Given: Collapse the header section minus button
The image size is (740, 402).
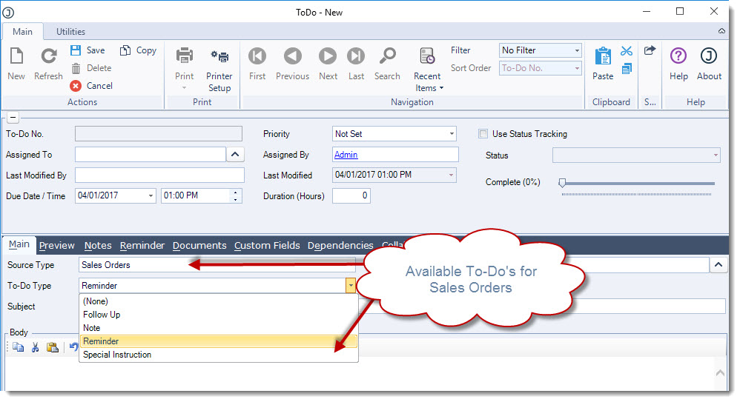Looking at the screenshot, I should 13,118.
